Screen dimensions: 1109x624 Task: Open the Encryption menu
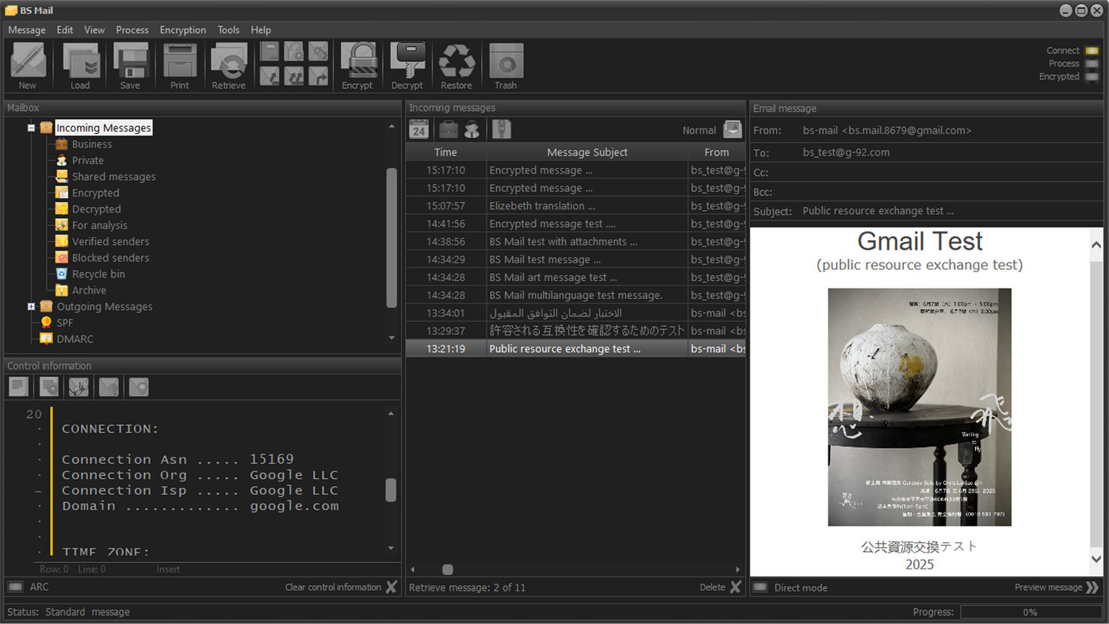(x=183, y=30)
